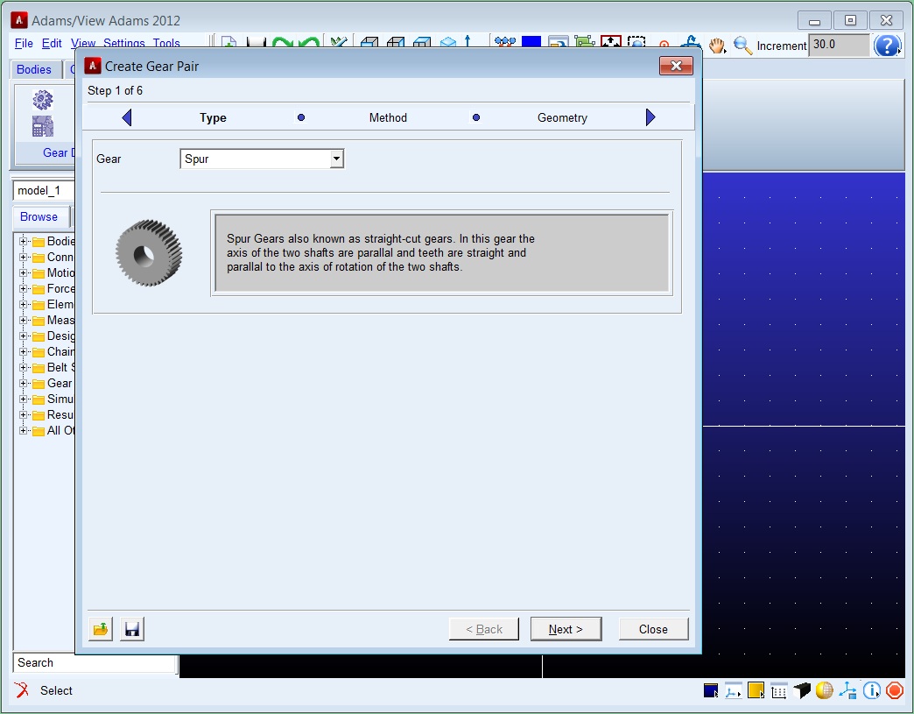
Task: Expand the Connectors tree folder
Action: 24,257
